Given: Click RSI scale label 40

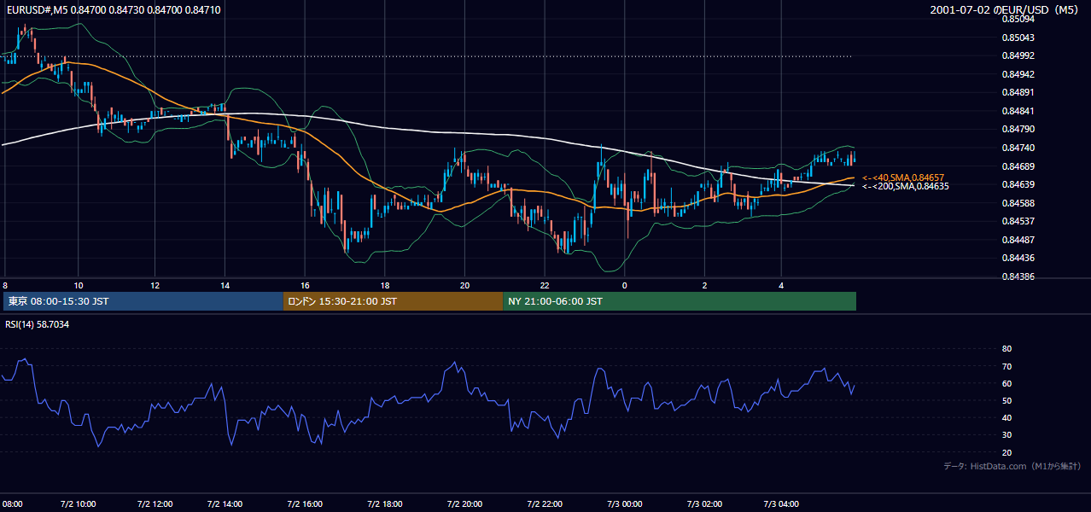Looking at the screenshot, I should (1006, 417).
